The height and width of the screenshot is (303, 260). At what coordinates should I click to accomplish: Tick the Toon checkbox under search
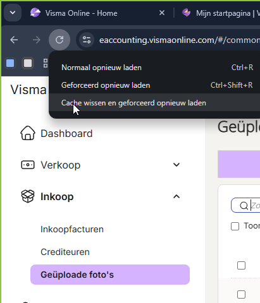click(x=235, y=226)
